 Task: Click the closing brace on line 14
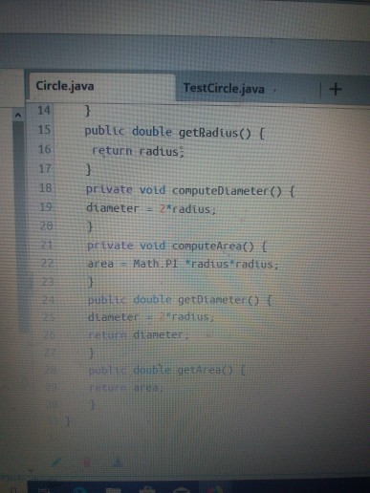88,111
